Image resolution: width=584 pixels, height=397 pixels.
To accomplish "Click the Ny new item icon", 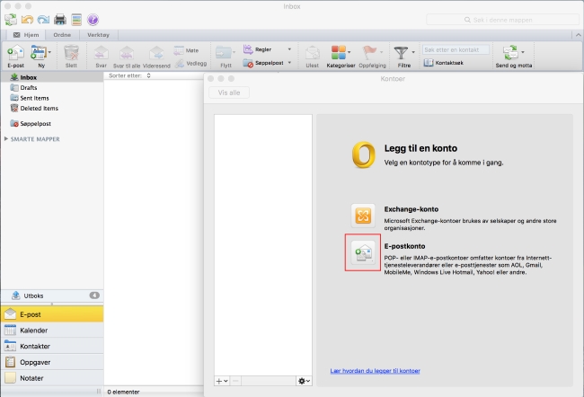I will (39, 52).
